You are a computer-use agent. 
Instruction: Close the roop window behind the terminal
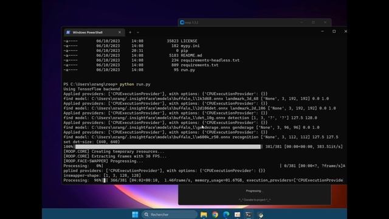325,23
